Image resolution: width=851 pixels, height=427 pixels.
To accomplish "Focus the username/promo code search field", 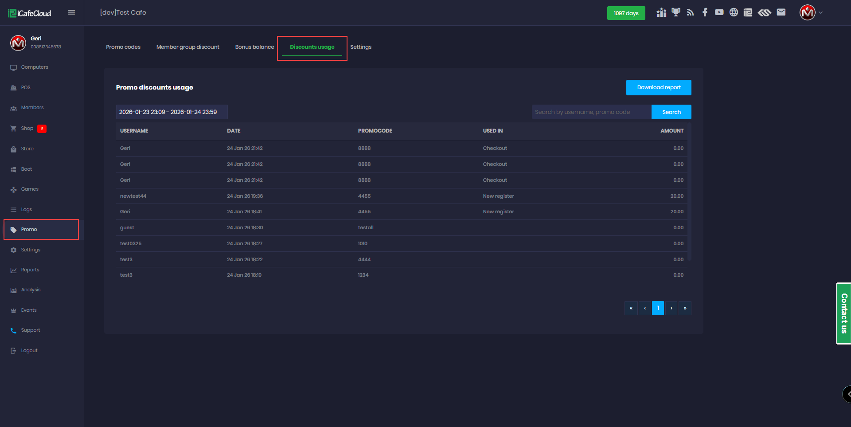I will pos(591,112).
